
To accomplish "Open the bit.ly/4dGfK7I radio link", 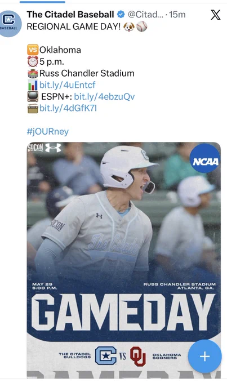I will point(68,108).
